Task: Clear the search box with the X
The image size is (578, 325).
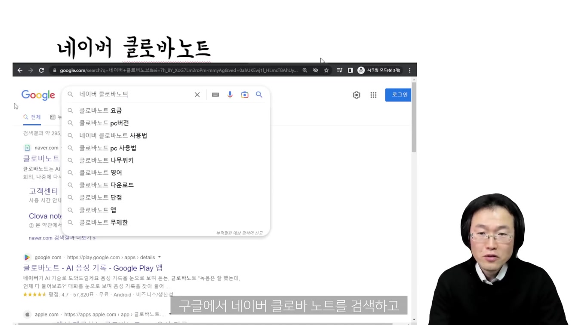Action: (x=197, y=95)
